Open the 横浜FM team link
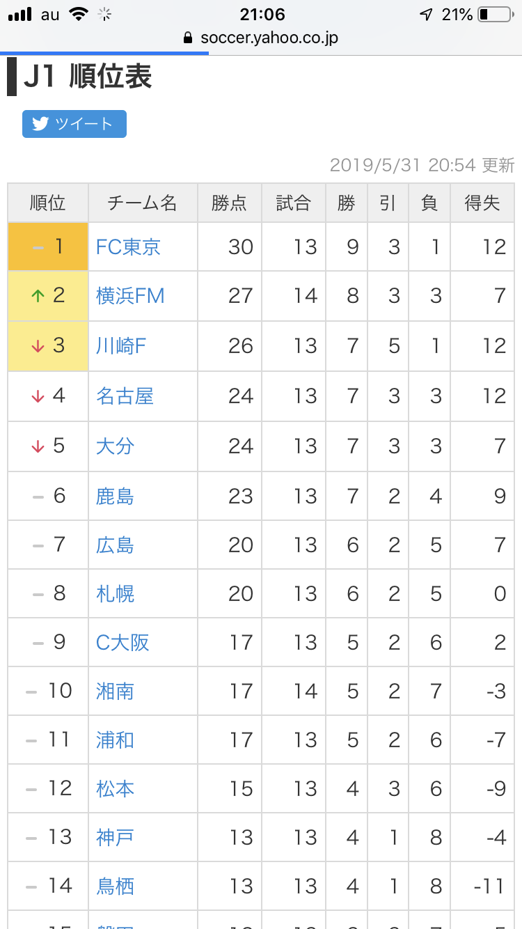Image resolution: width=522 pixels, height=929 pixels. pos(130,296)
